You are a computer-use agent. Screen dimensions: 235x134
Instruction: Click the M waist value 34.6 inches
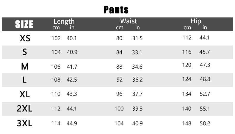[x=137, y=67]
